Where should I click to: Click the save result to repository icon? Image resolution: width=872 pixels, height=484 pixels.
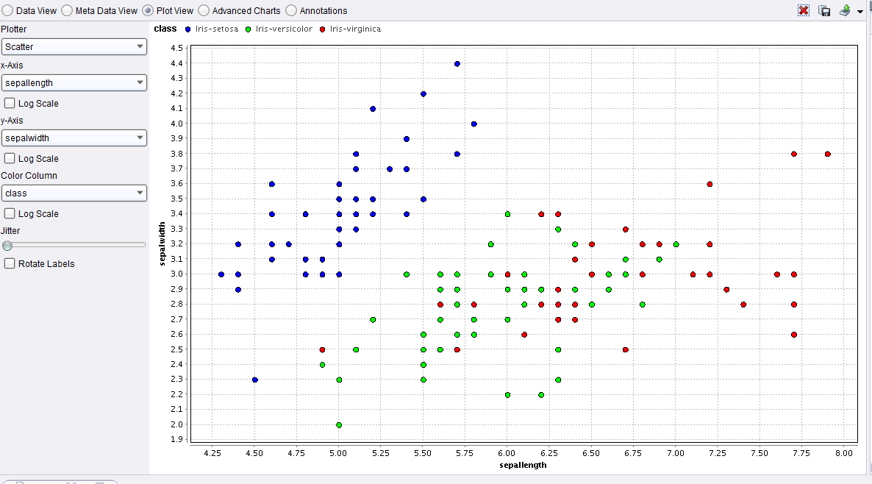(x=825, y=10)
